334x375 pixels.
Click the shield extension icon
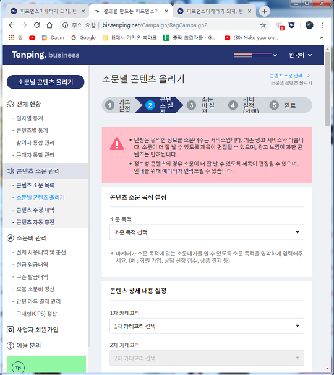[291, 25]
